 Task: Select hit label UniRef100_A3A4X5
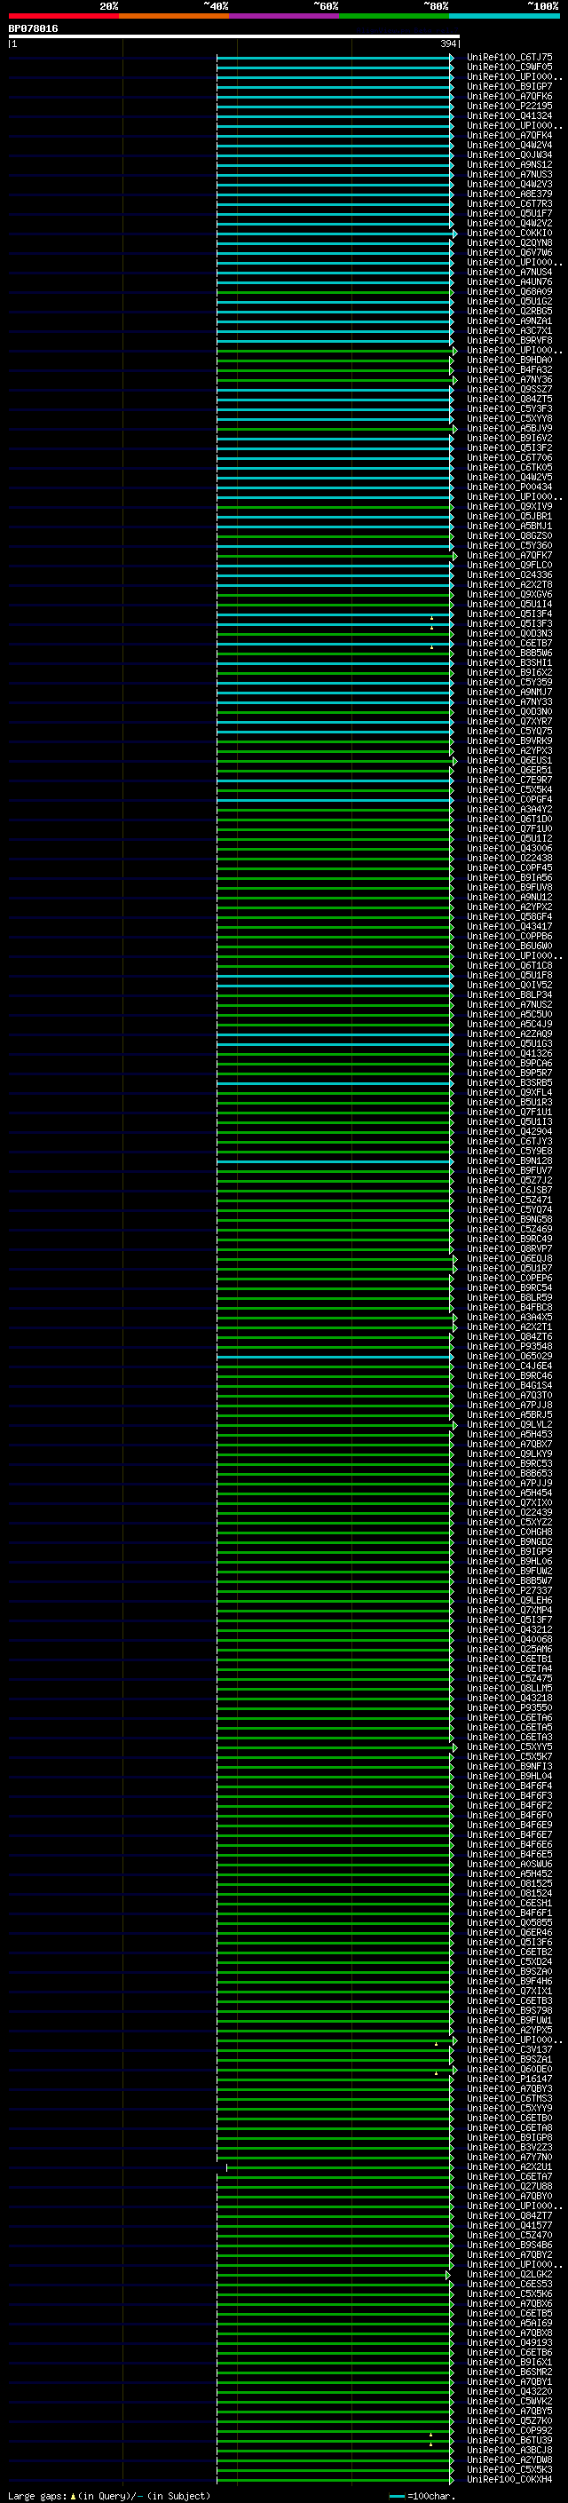509,1317
